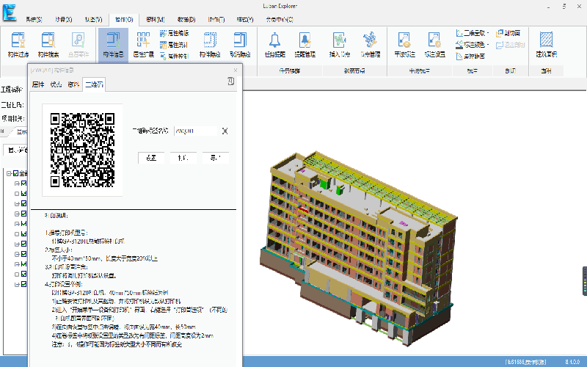Viewport: 587px width, 367px height.
Task: Open the display combo box above the tree
Action: tap(15, 150)
